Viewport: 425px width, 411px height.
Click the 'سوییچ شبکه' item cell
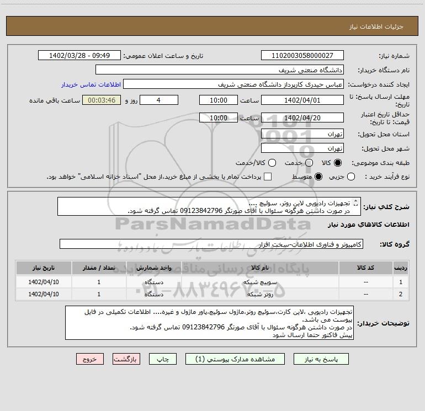pyautogui.click(x=260, y=282)
